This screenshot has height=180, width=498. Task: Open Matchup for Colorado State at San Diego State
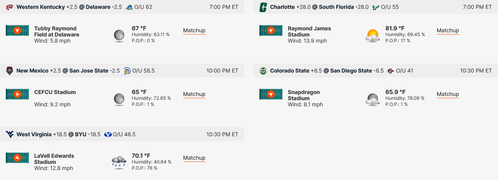pyautogui.click(x=448, y=94)
